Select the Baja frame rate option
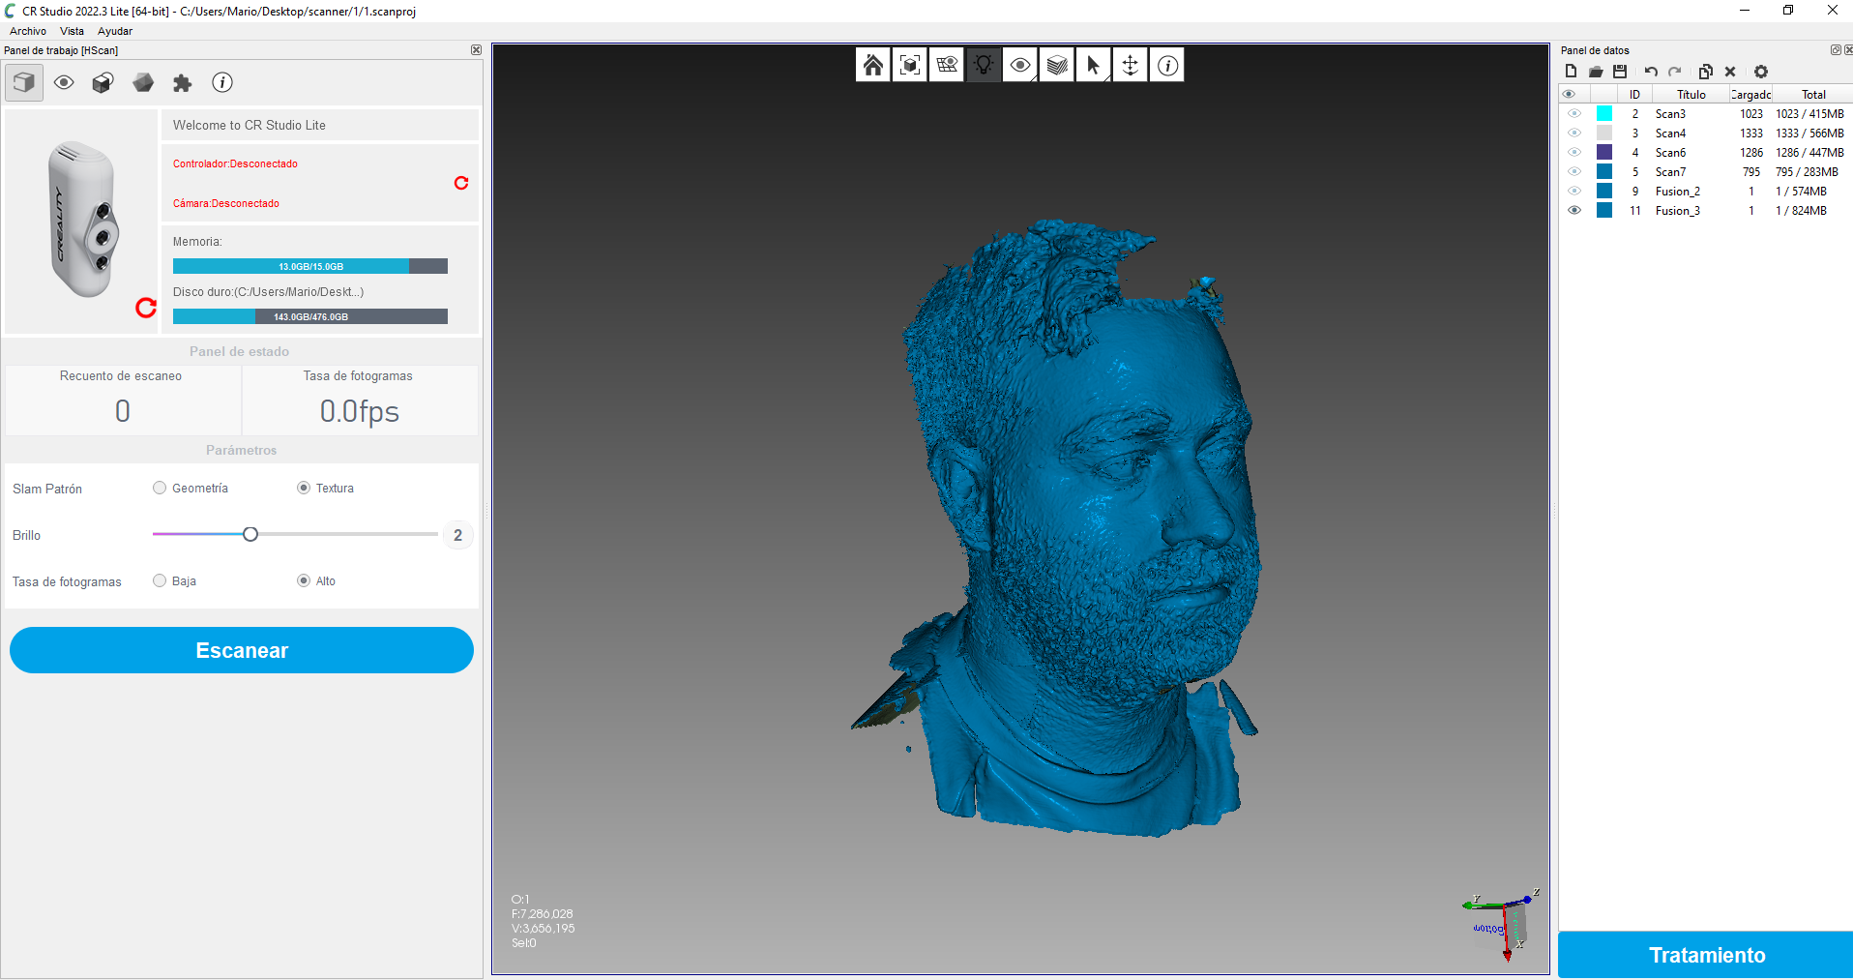1853x980 pixels. tap(160, 581)
